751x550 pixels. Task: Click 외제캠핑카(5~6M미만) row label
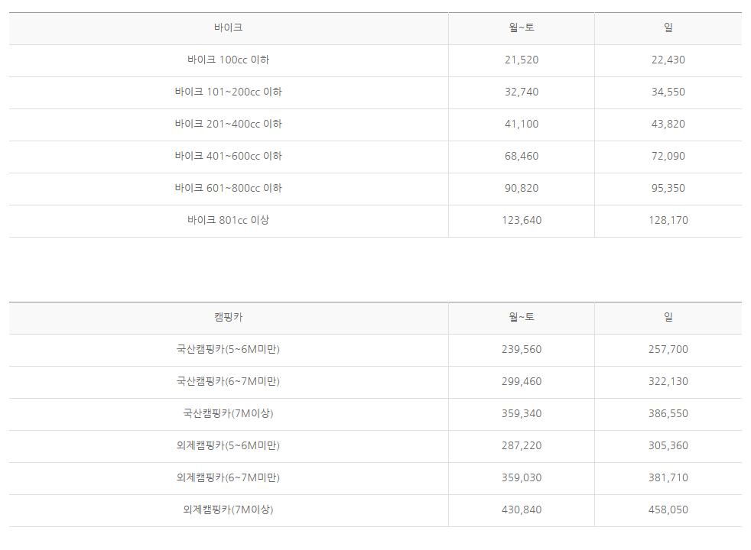click(229, 445)
